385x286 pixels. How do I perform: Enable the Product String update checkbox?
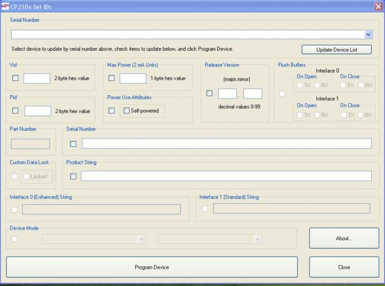pos(73,176)
